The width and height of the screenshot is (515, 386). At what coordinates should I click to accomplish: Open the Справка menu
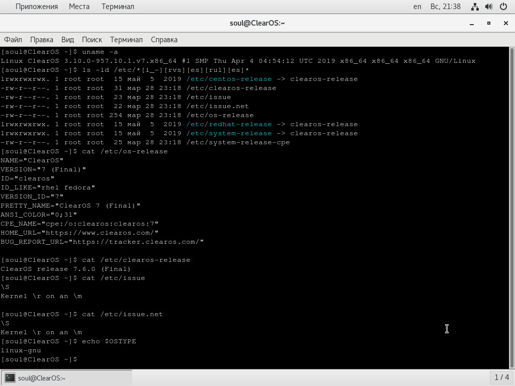[164, 40]
